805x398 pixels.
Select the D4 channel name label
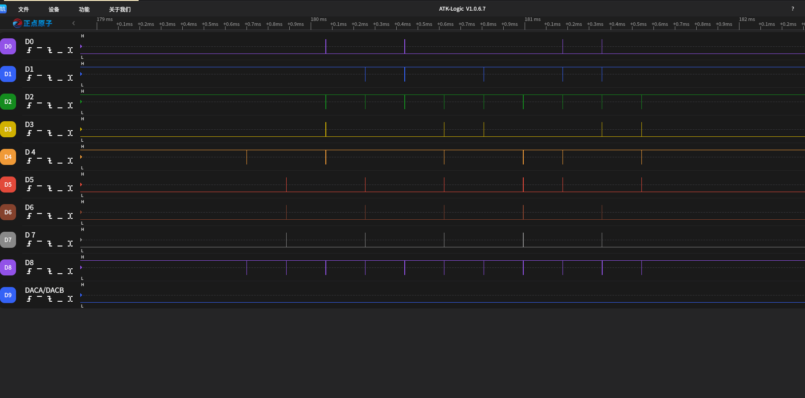30,152
